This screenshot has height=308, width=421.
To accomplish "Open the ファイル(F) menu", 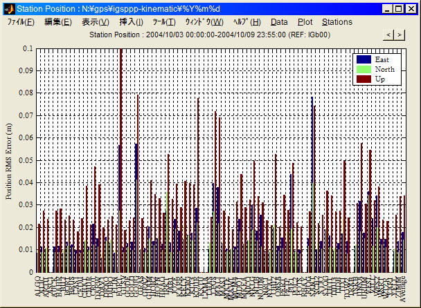I will [x=21, y=22].
